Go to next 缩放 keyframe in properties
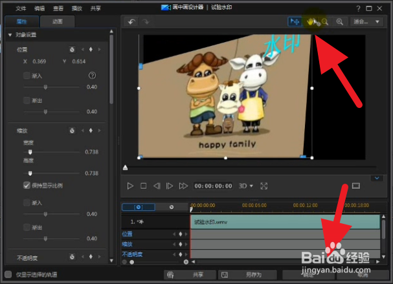The width and height of the screenshot is (393, 284). pos(99,131)
